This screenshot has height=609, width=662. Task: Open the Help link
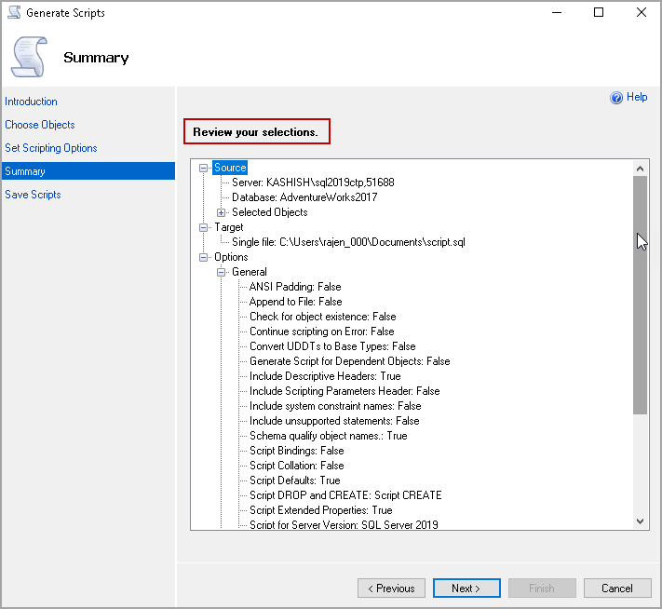click(637, 97)
